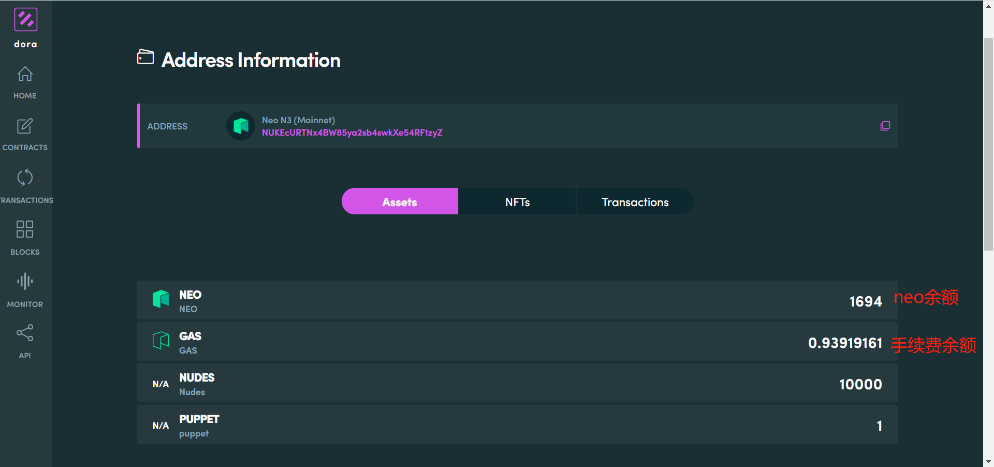Click the green NEO token icon
The width and height of the screenshot is (994, 467).
coord(160,299)
